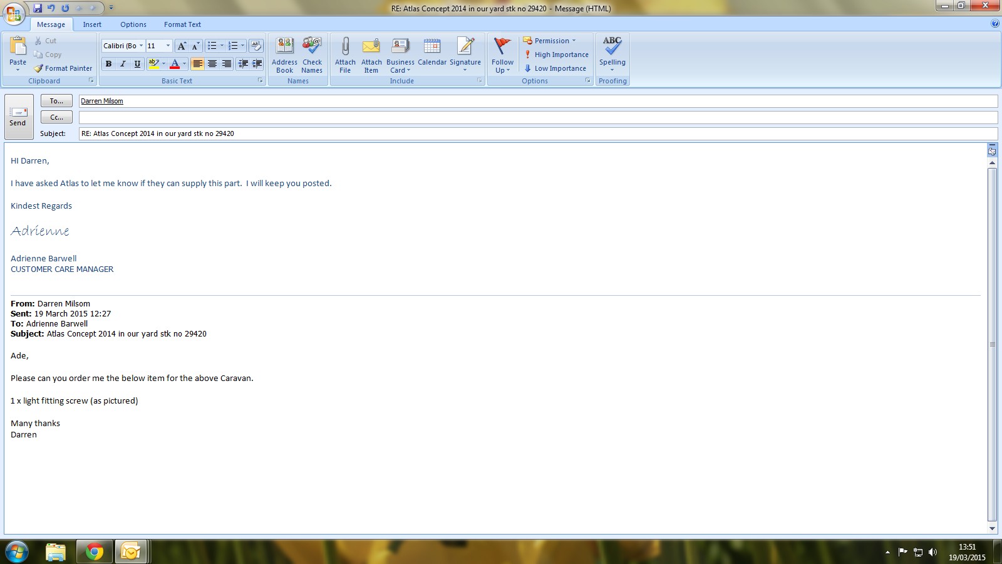Grow the font size

click(182, 46)
